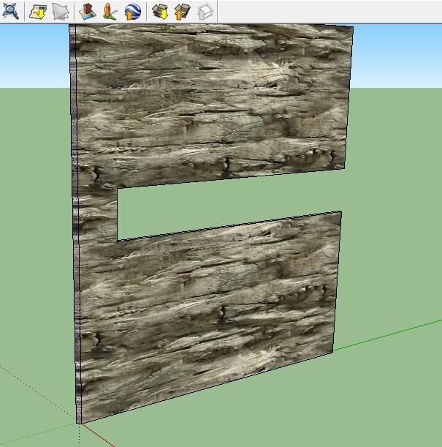This screenshot has height=447, width=442.
Task: Preview the model in Google Earth
Action: tap(133, 12)
